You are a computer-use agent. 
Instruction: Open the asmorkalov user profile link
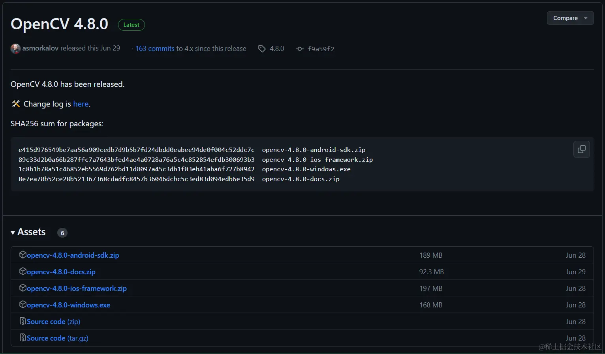[40, 48]
